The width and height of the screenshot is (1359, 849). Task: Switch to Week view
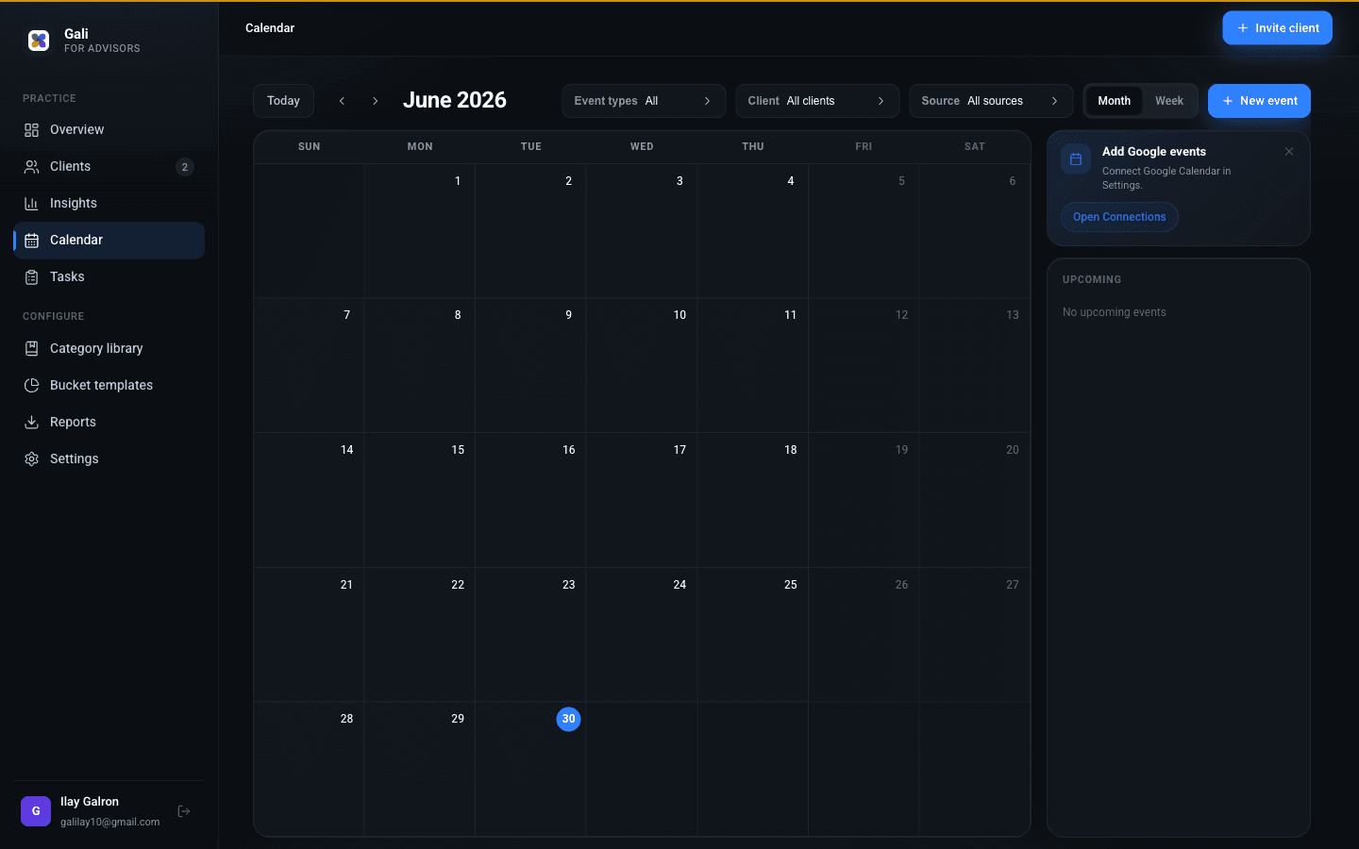(1169, 101)
